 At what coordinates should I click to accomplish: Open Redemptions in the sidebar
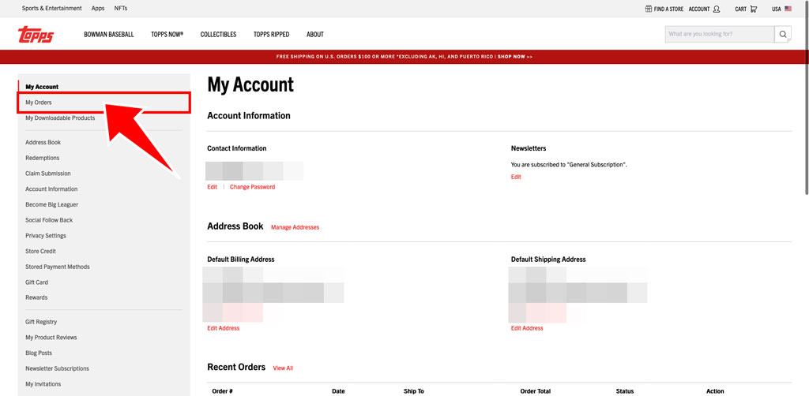click(43, 158)
